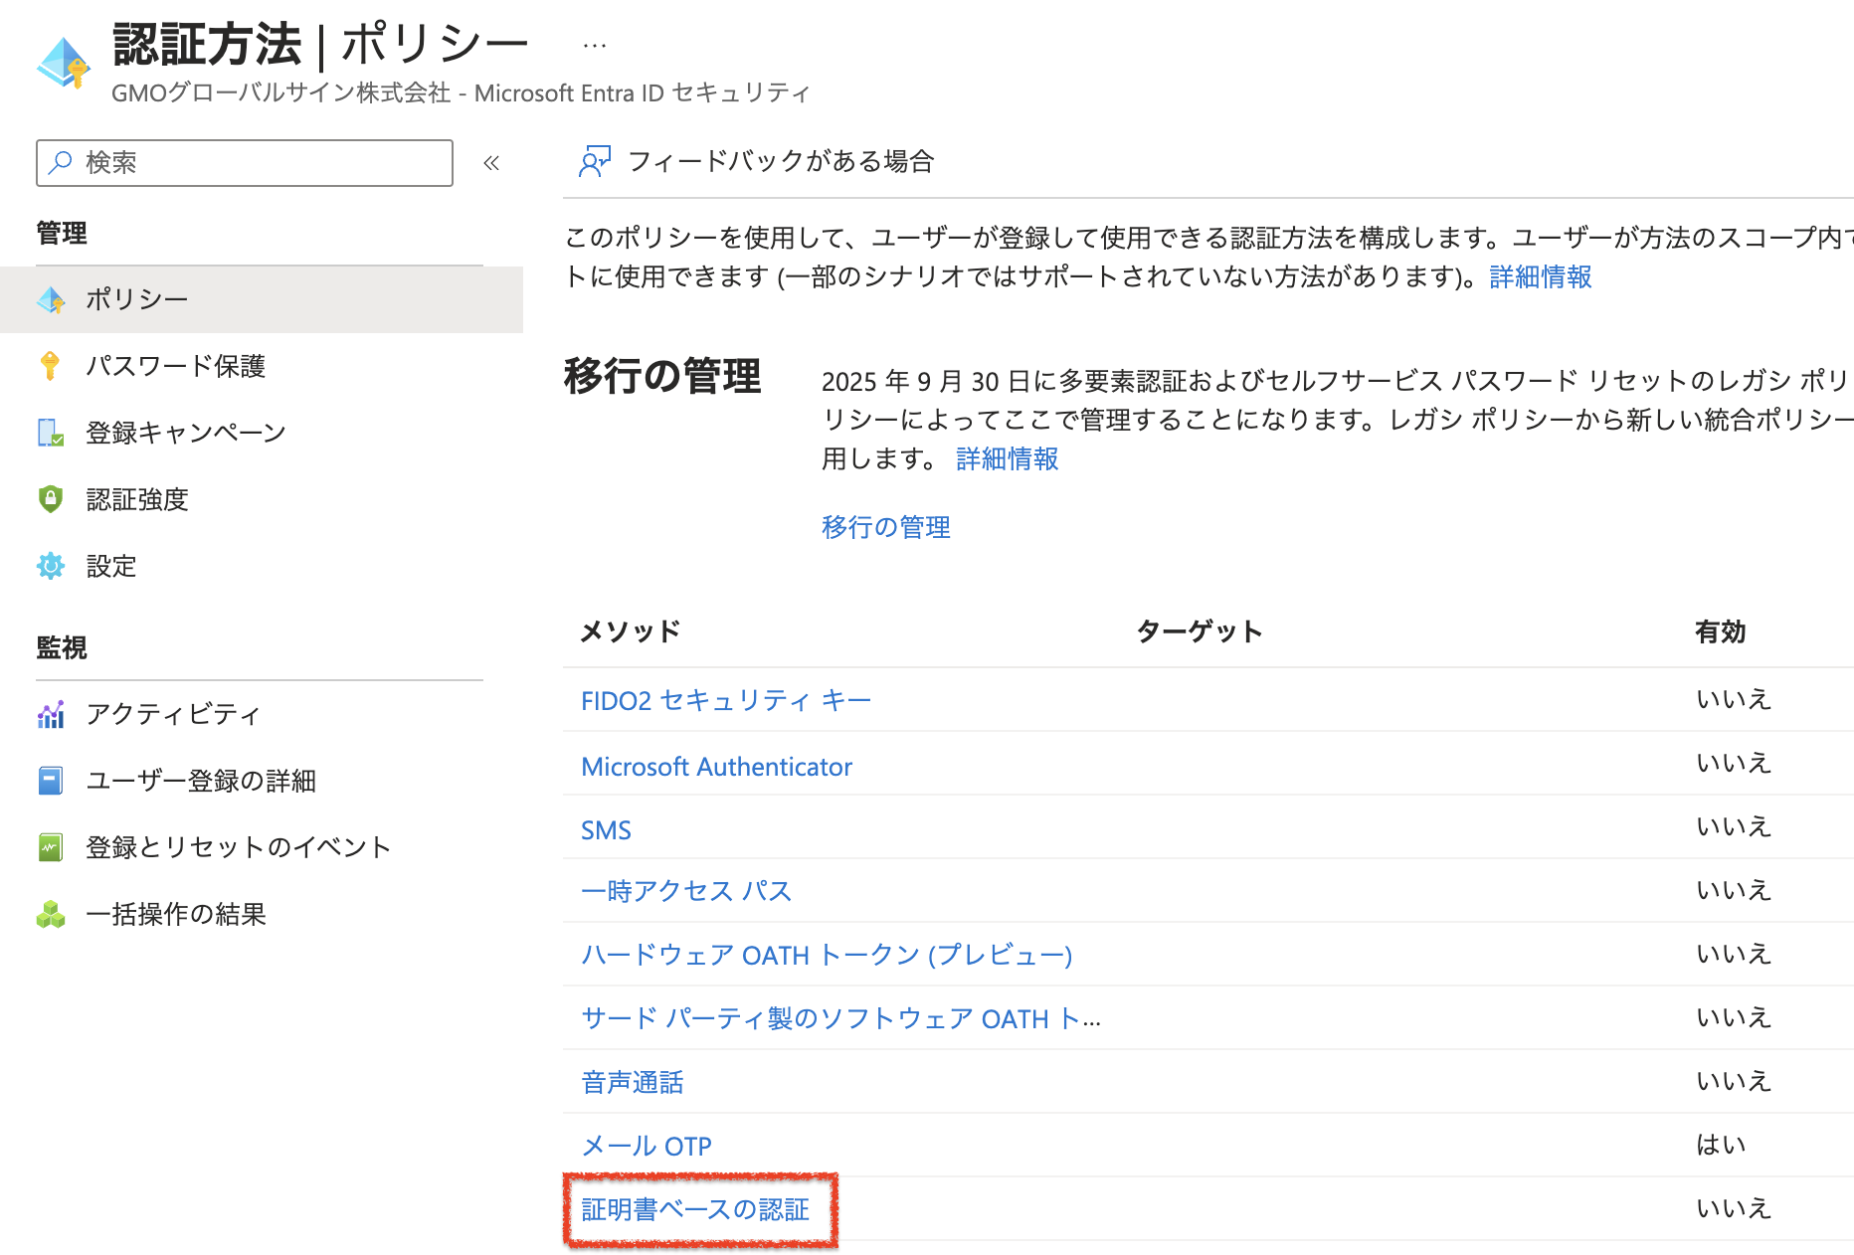
Task: Click the registration and reset events icon
Action: pos(50,847)
